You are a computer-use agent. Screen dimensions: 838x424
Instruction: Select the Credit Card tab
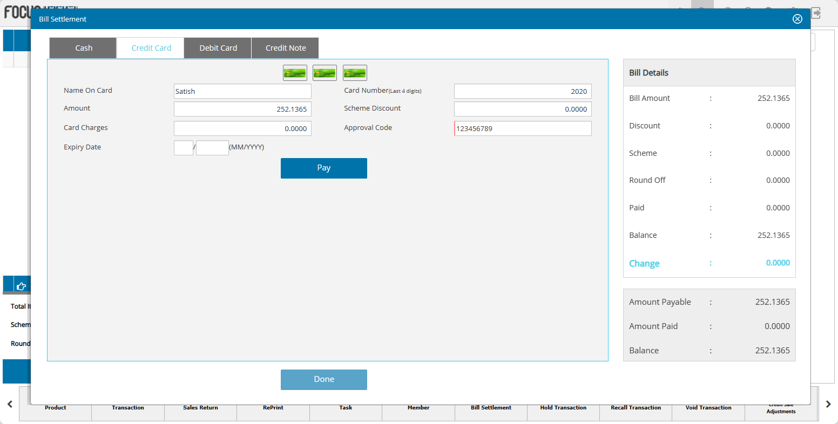[151, 48]
